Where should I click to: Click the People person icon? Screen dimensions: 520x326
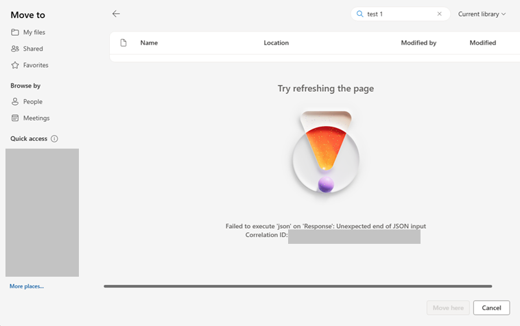pyautogui.click(x=15, y=101)
